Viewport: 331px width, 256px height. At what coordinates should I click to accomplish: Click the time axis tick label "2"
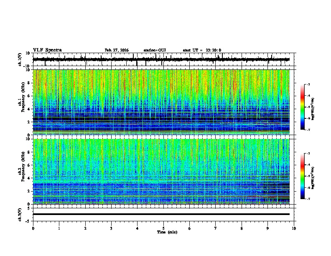[85, 228]
